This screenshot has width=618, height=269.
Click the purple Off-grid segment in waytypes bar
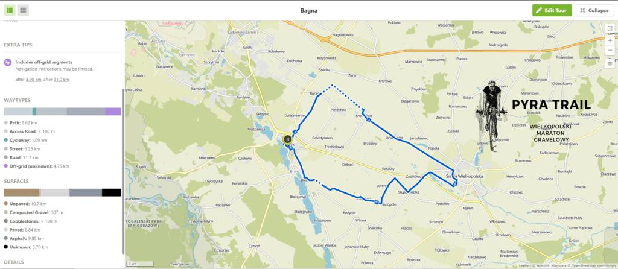tap(113, 112)
